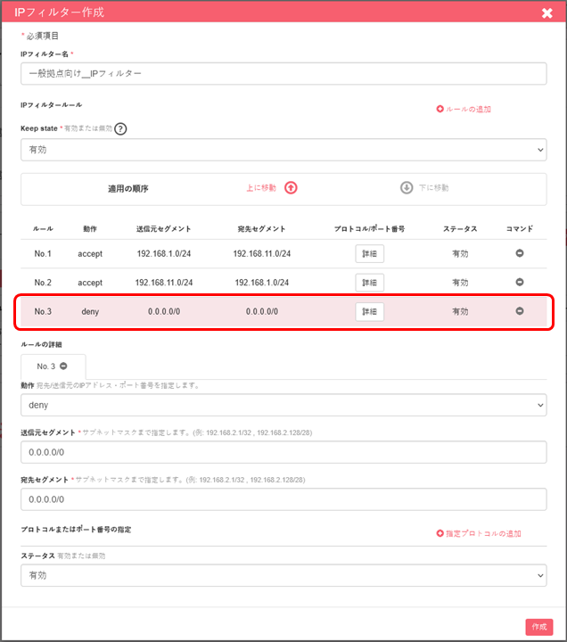This screenshot has height=642, width=567.
Task: Click the ステータス column header
Action: [x=460, y=229]
